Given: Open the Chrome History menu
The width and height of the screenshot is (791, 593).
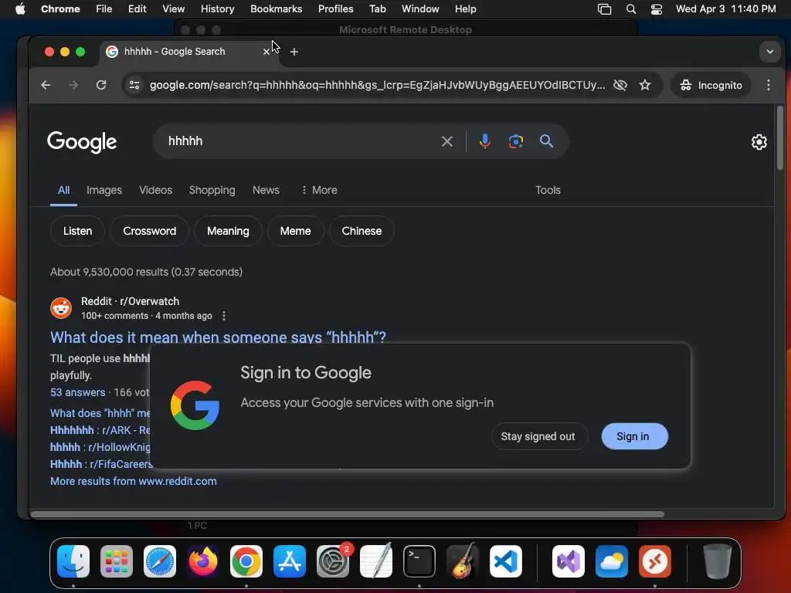Looking at the screenshot, I should click(x=217, y=9).
